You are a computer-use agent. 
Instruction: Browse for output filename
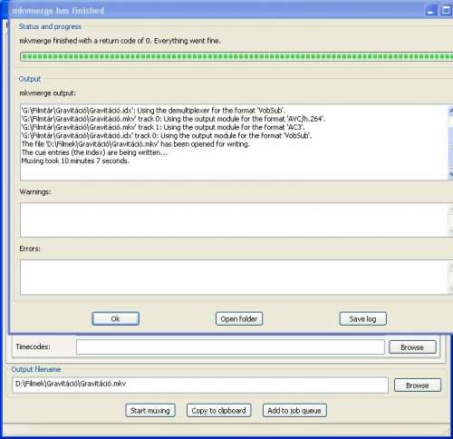[x=418, y=385]
